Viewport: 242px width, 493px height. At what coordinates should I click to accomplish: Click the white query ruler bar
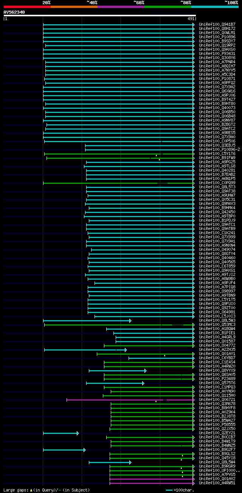coord(100,16)
